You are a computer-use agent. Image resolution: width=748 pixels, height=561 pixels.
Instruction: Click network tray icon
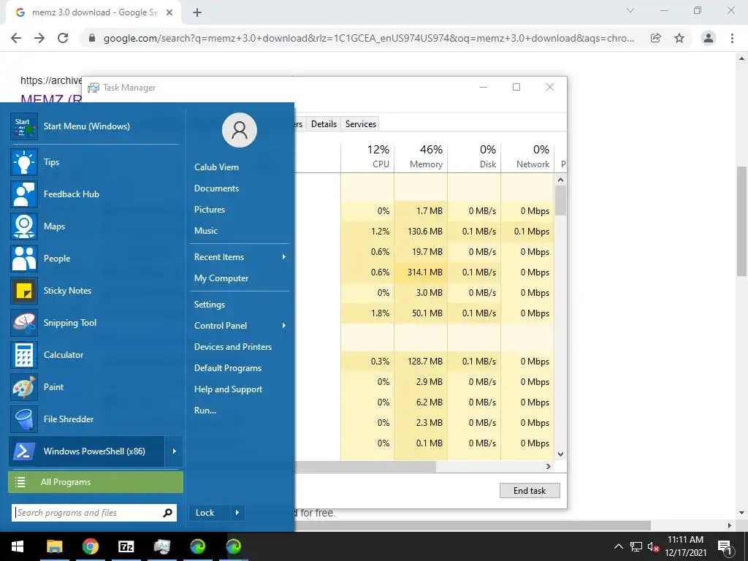coord(636,546)
